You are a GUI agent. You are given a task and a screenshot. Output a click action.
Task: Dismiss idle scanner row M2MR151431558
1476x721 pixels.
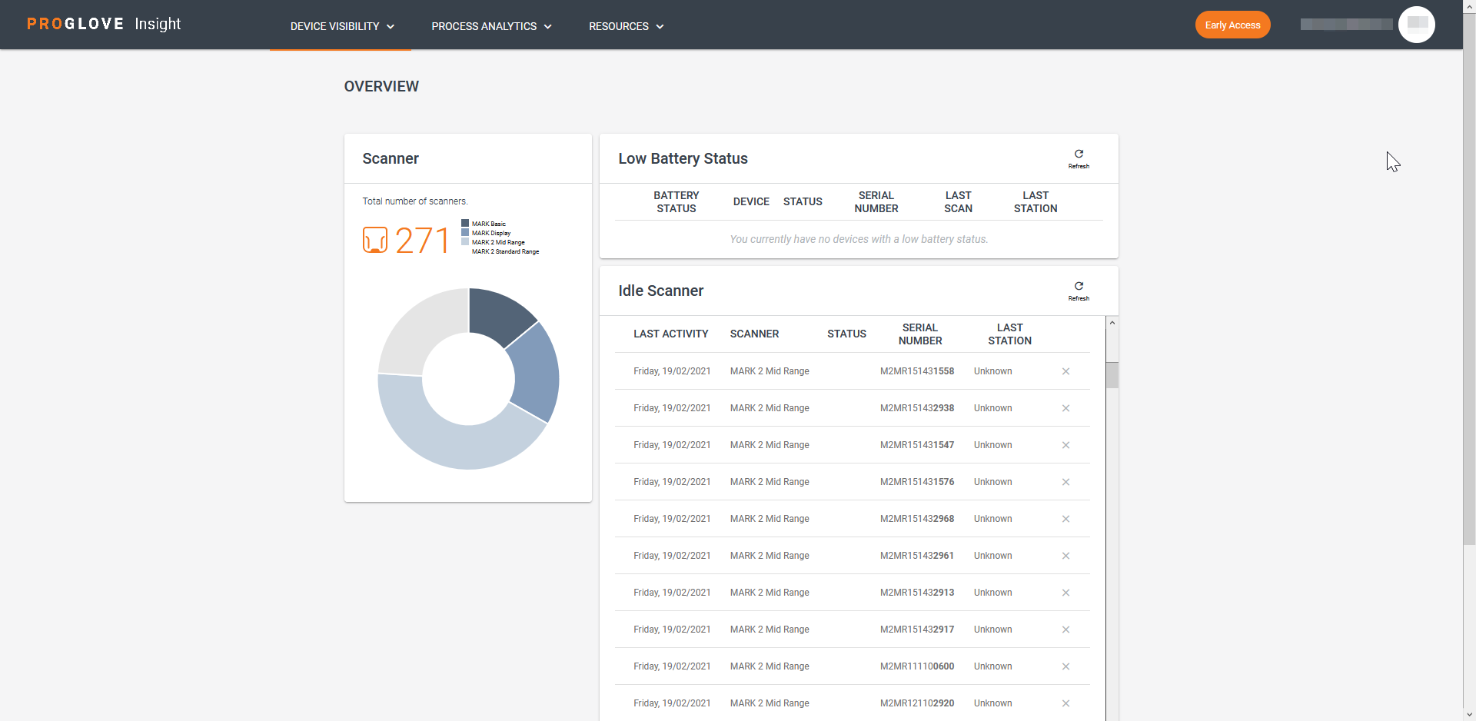(x=1065, y=371)
